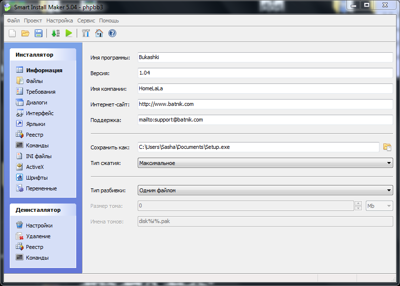Click the Размер тома value field

pyautogui.click(x=246, y=205)
